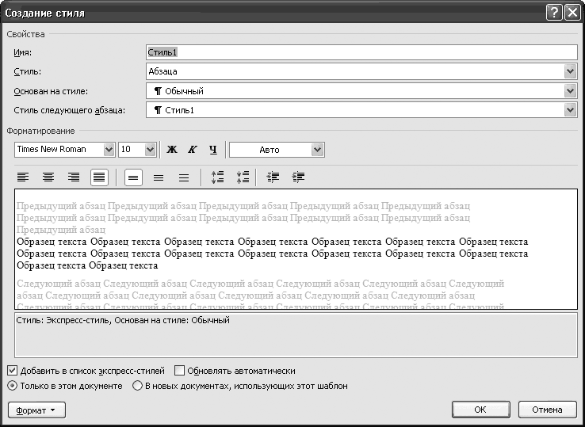Click the OK button

tap(480, 410)
